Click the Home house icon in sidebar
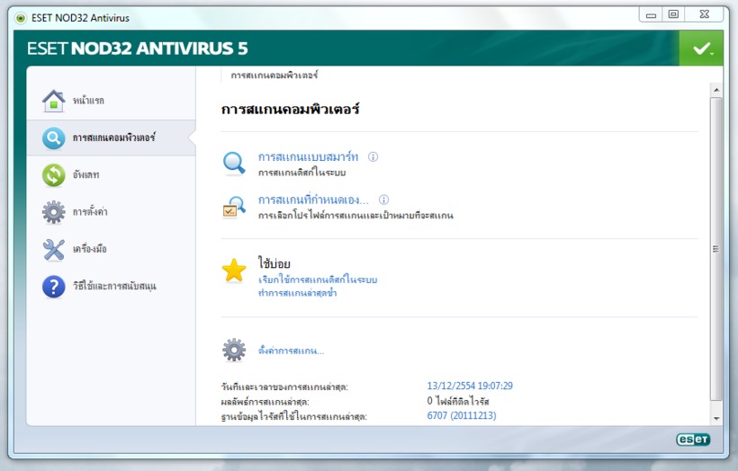This screenshot has width=738, height=471. [54, 101]
